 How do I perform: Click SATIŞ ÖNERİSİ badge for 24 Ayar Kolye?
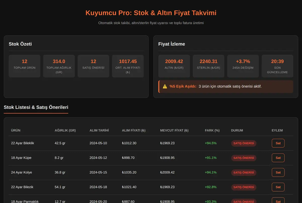(x=244, y=173)
